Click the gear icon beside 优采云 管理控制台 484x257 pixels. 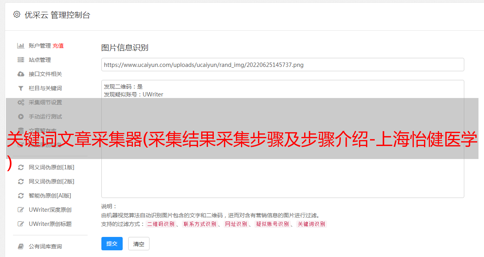click(x=17, y=15)
